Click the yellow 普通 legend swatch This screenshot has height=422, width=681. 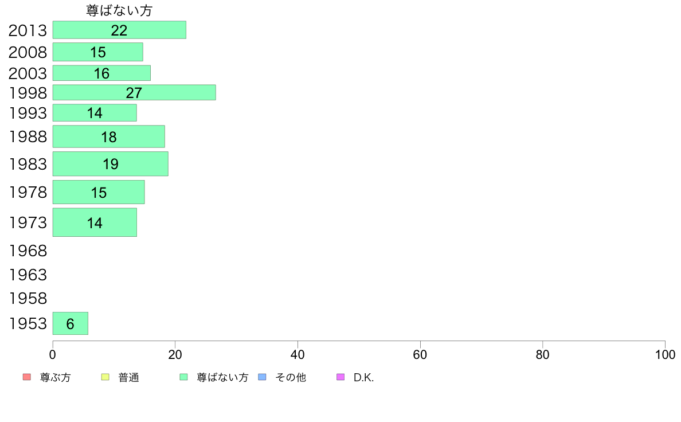tap(105, 377)
